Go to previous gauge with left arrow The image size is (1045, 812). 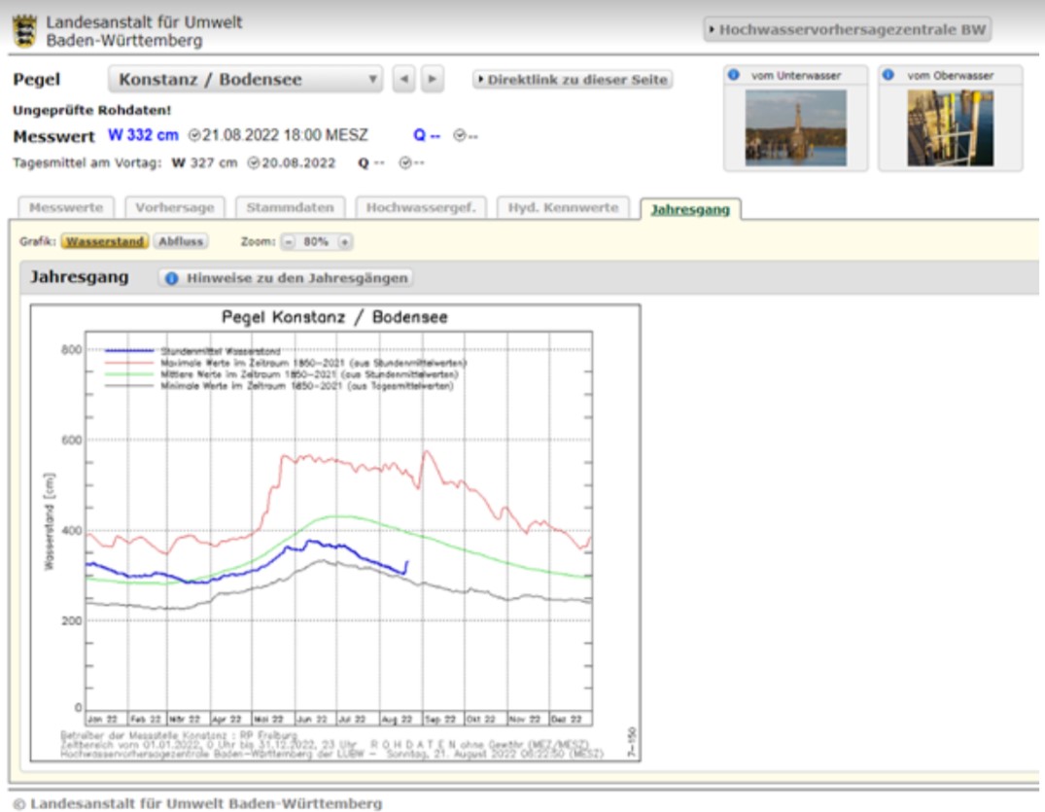tap(404, 80)
